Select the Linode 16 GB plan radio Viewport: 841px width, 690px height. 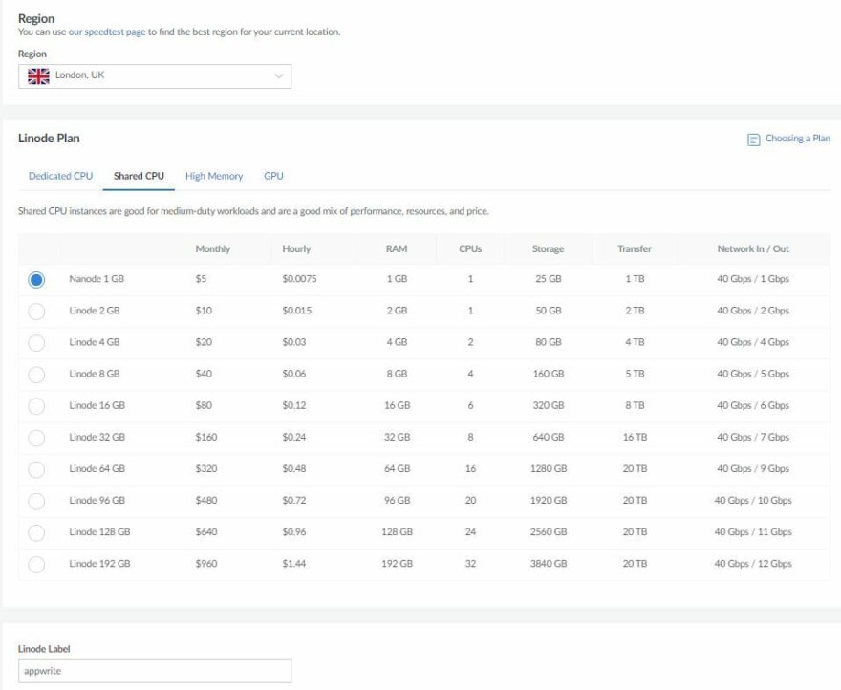pyautogui.click(x=36, y=406)
